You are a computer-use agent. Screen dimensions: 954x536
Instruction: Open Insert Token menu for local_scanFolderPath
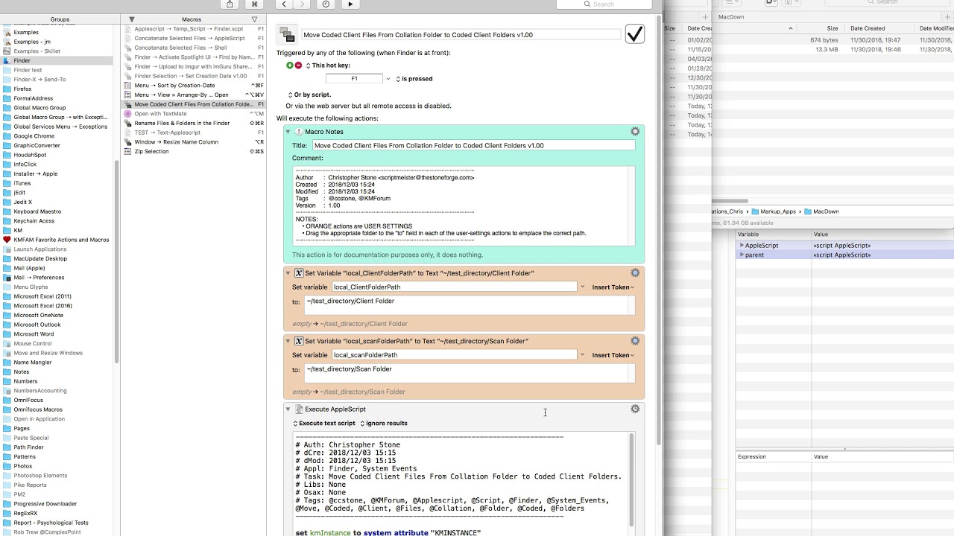[613, 355]
